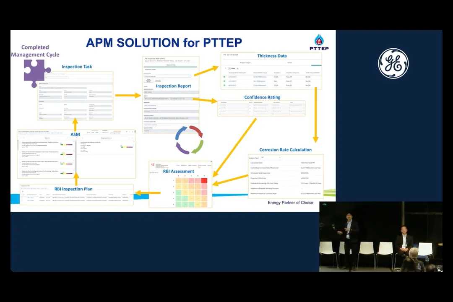Click the RBI Assessment heading
The image size is (453, 302).
point(179,172)
